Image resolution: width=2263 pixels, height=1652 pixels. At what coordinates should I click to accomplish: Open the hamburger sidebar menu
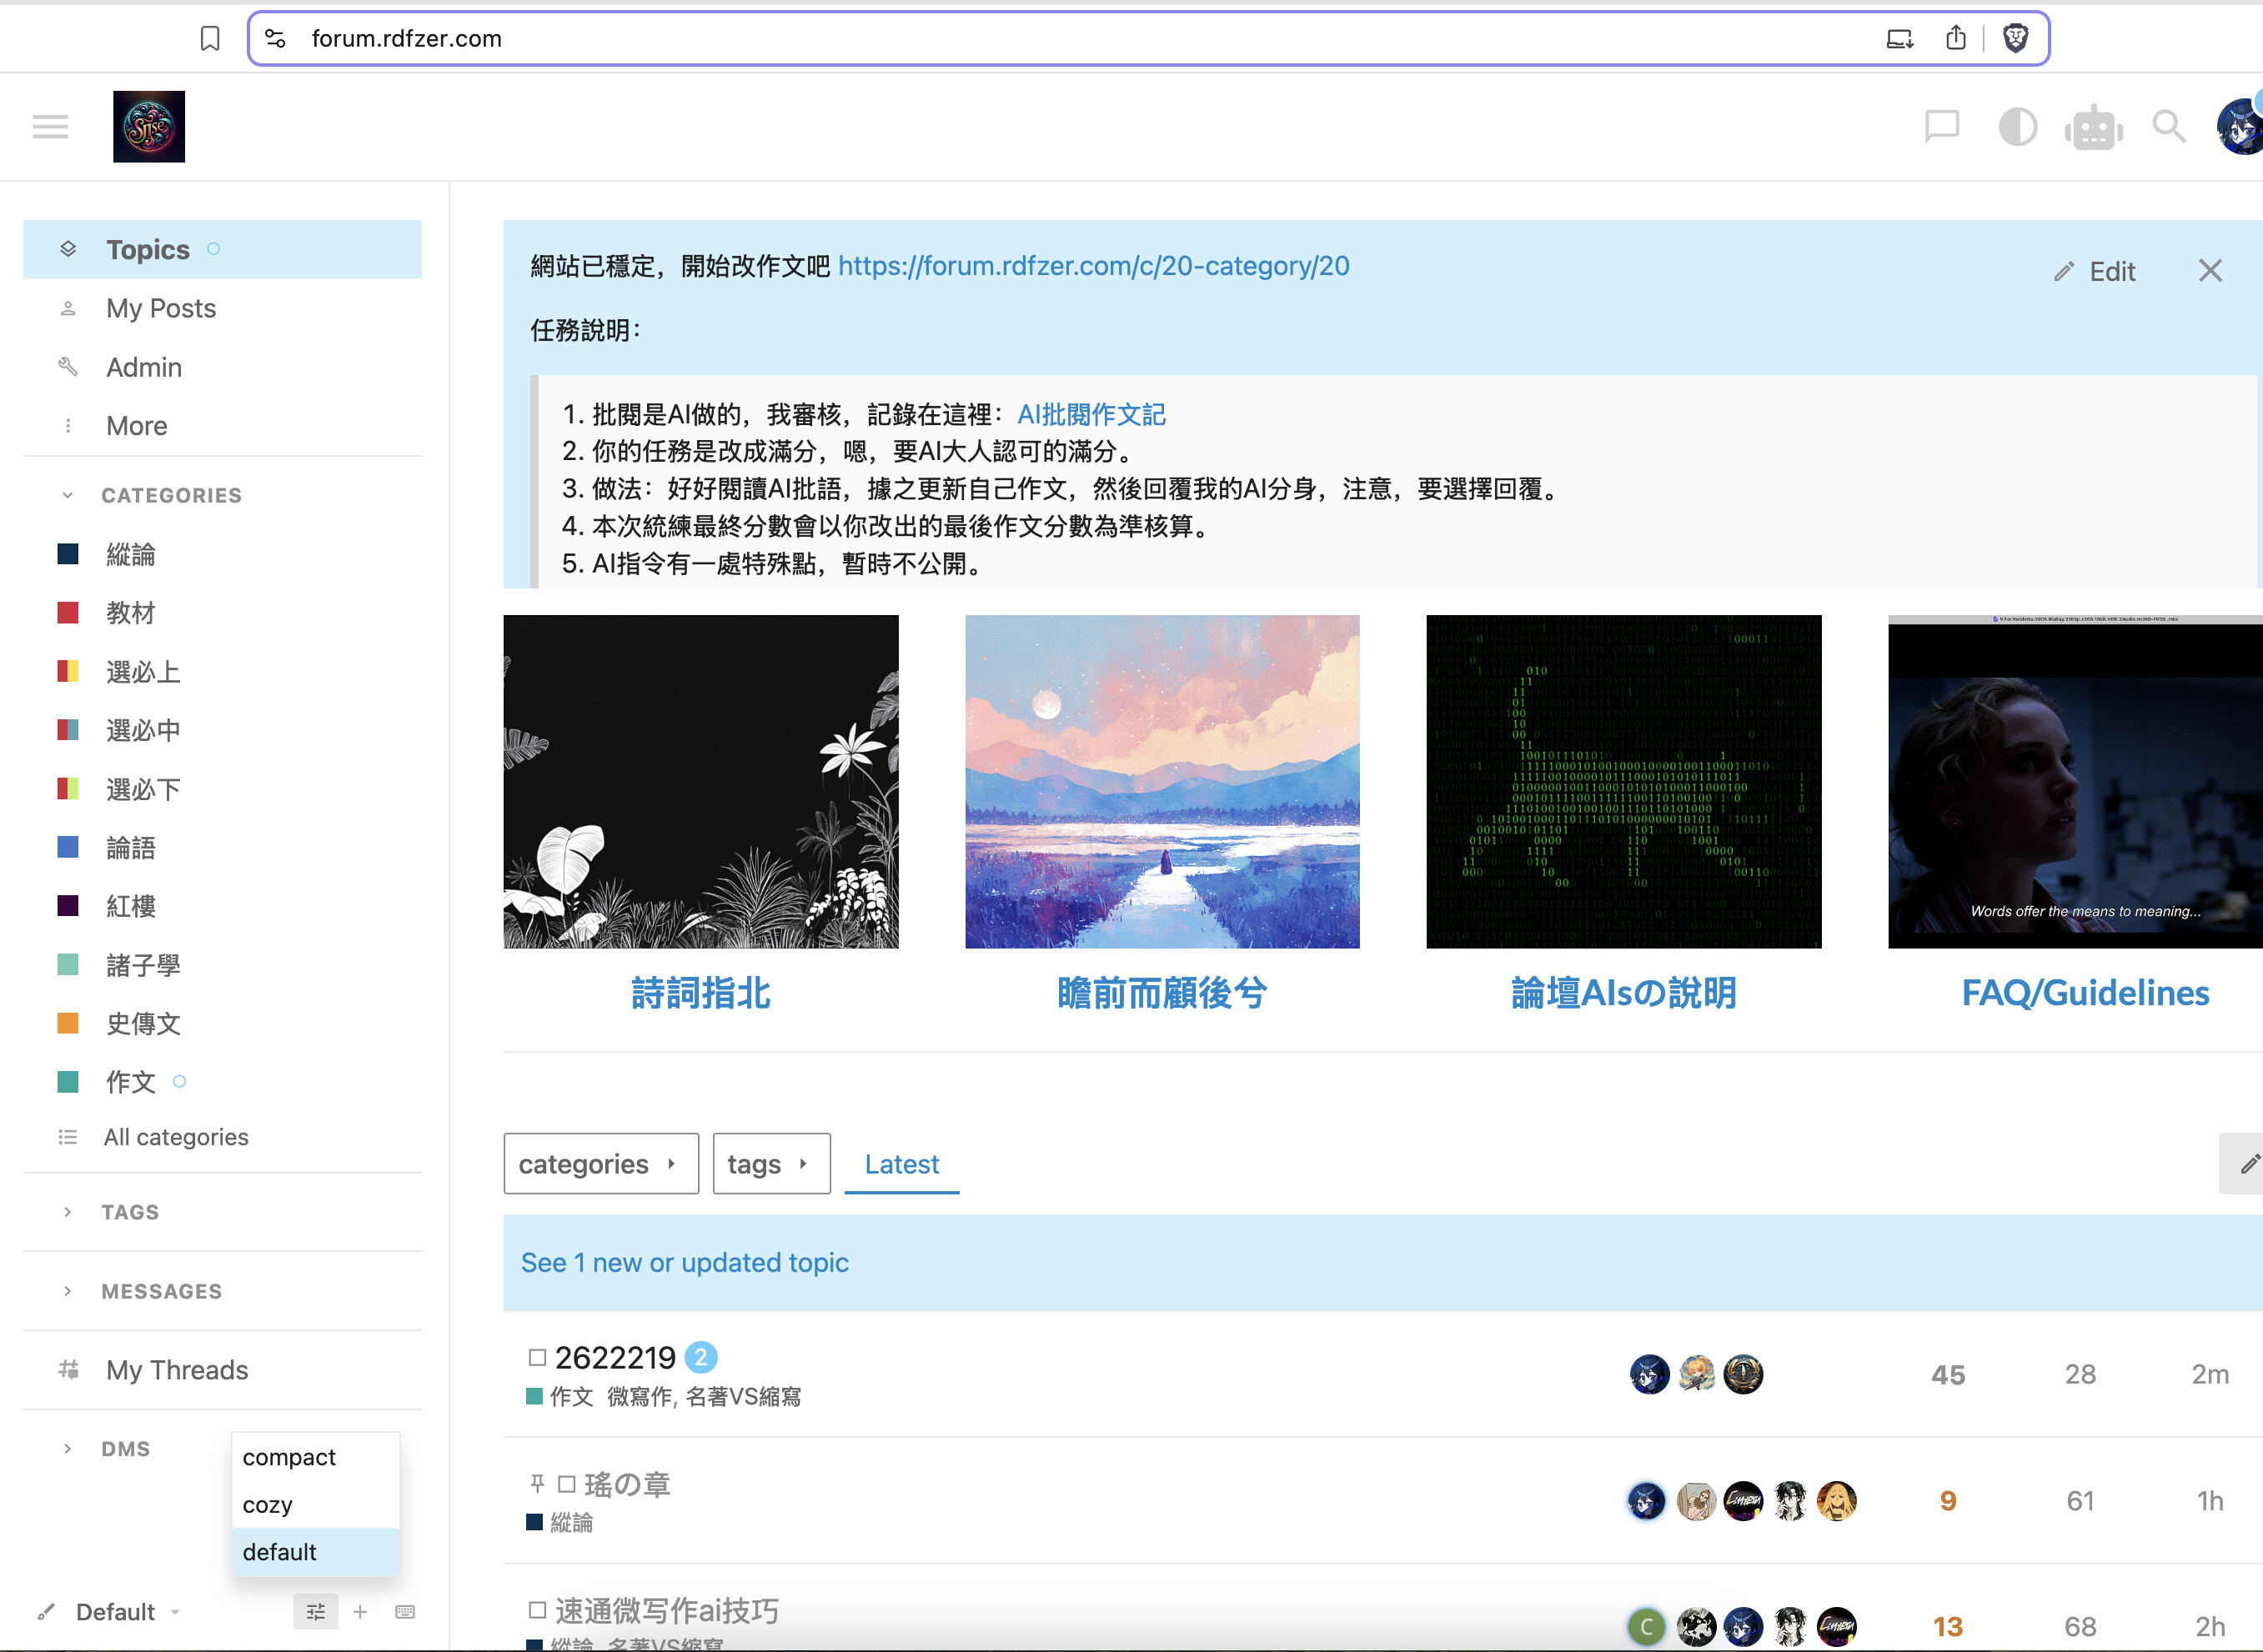[x=50, y=126]
